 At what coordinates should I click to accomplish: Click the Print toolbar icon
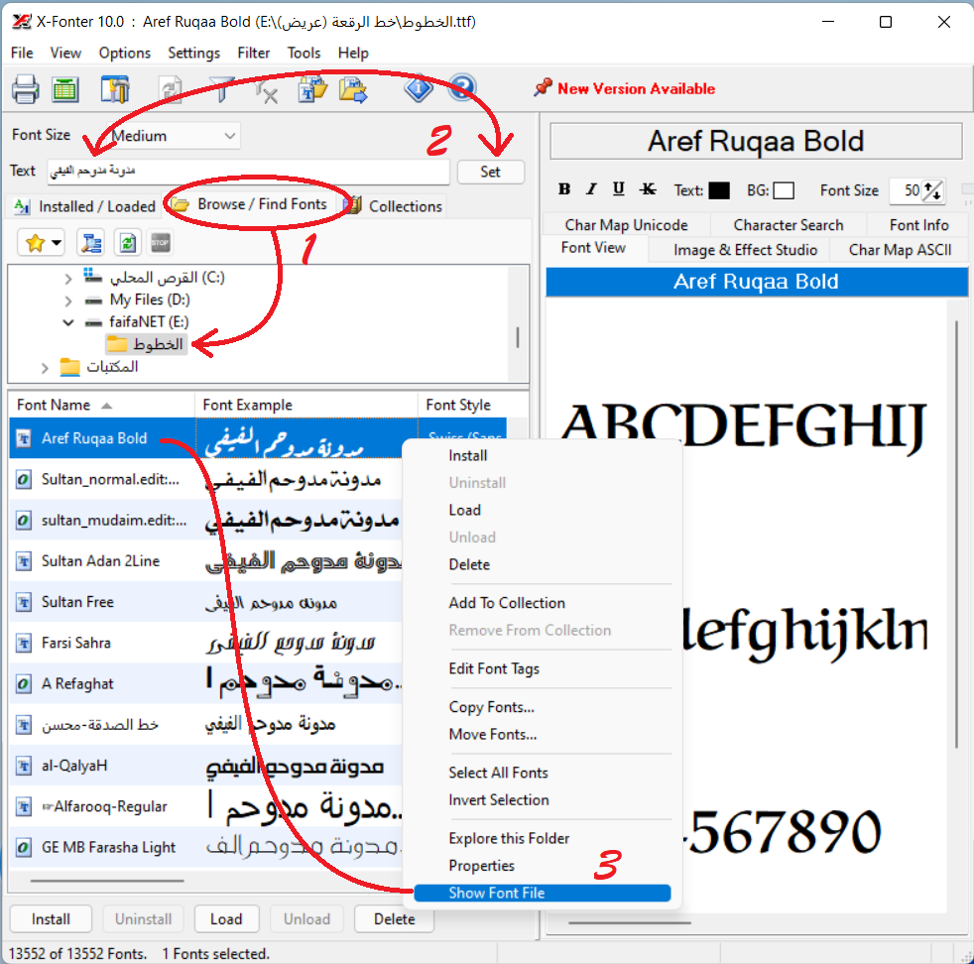(26, 89)
